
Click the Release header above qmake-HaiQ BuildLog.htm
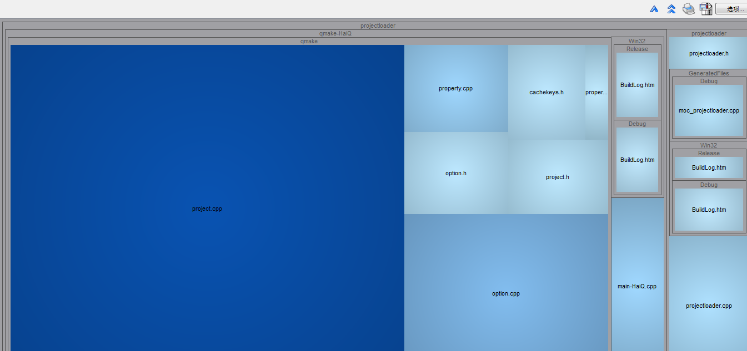click(637, 49)
